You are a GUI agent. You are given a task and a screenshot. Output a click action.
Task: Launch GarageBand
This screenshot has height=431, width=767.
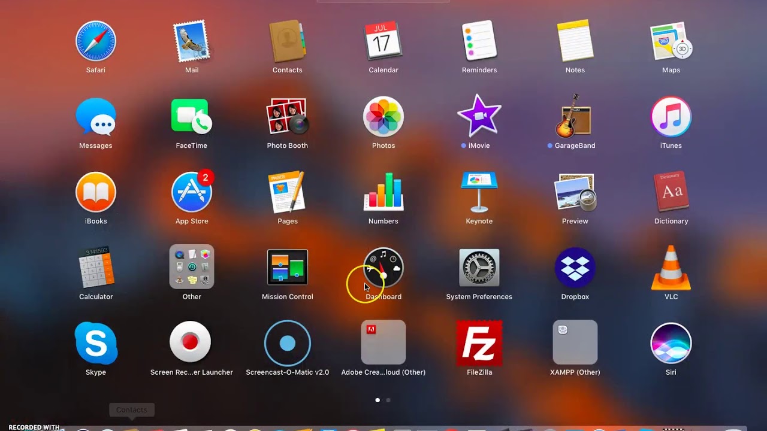point(575,117)
